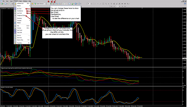Open the arrows tool dropdown arrow
This screenshot has height=107, width=187.
[129, 4]
